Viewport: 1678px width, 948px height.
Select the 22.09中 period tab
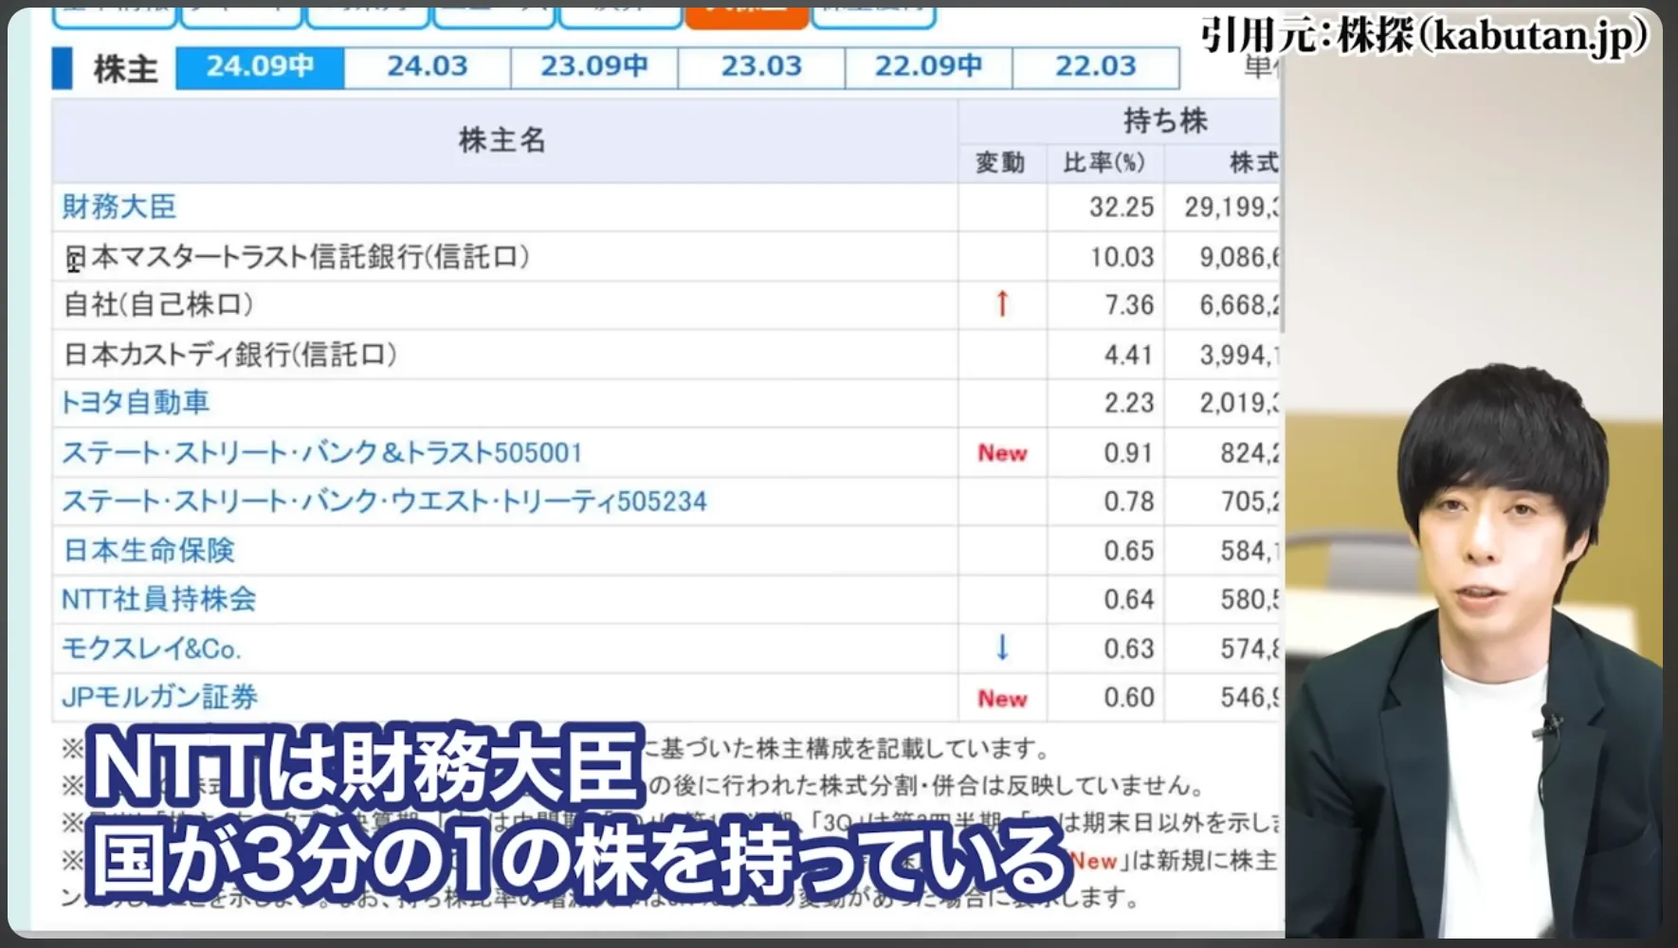pyautogui.click(x=928, y=66)
